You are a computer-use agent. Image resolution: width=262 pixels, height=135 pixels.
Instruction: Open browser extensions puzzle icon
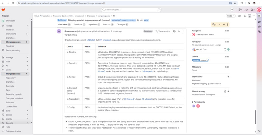coord(242,3)
